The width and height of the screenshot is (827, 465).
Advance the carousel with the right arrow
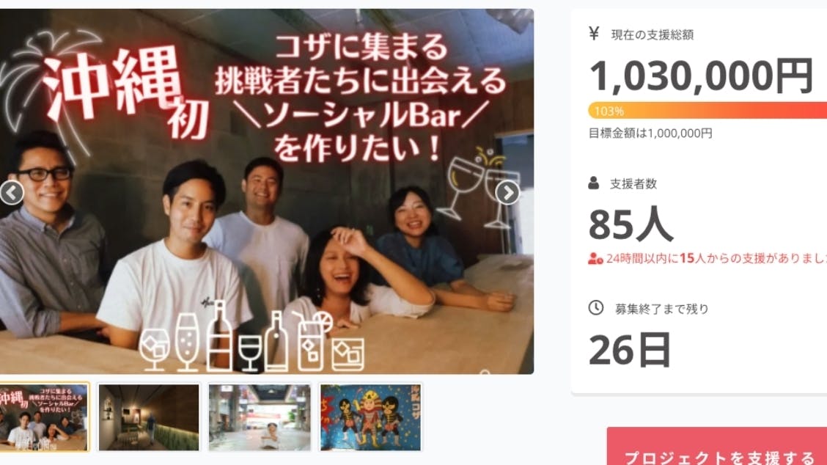(x=507, y=193)
